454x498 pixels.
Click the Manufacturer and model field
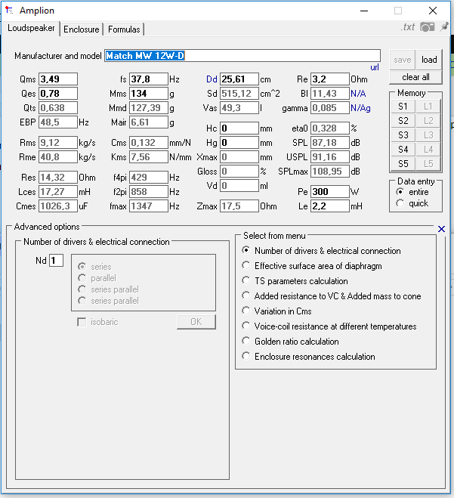pos(242,56)
